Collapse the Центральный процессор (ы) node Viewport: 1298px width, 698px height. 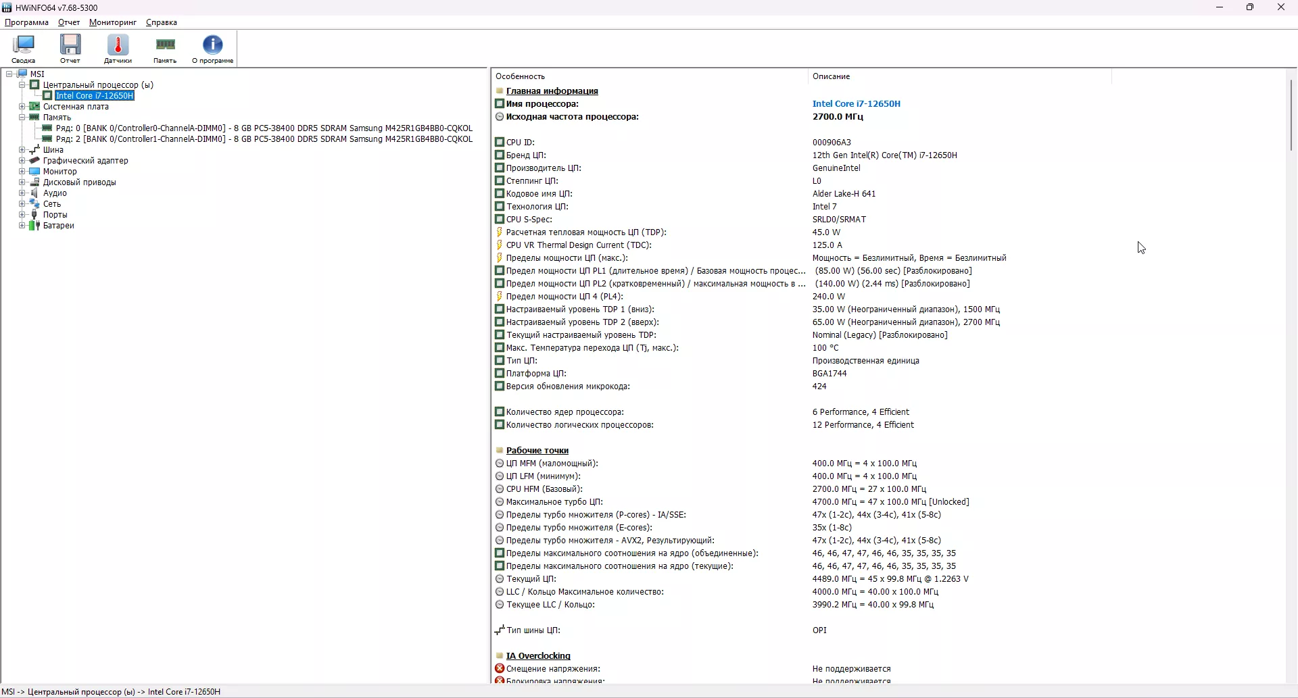[22, 85]
